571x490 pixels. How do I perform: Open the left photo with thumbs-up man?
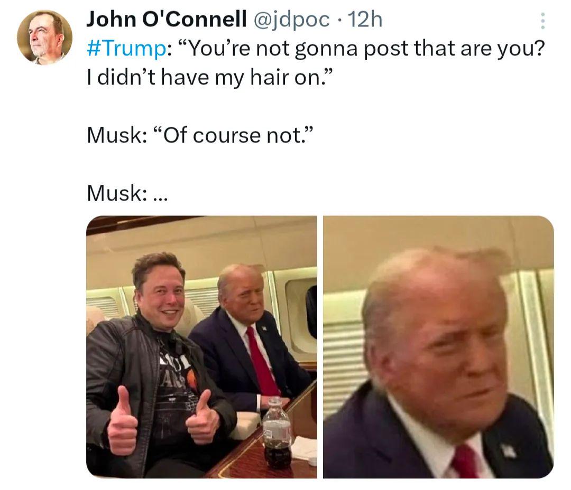click(201, 347)
